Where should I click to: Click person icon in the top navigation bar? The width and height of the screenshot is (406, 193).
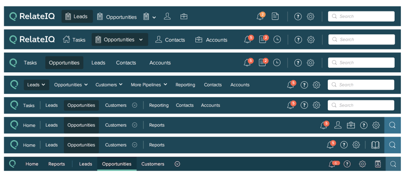pos(167,17)
